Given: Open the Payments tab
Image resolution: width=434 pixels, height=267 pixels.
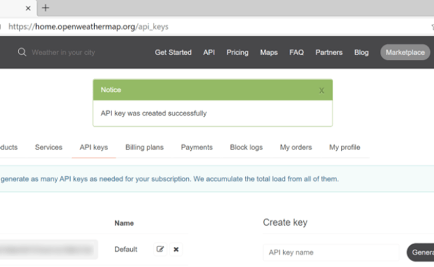Looking at the screenshot, I should click(197, 148).
